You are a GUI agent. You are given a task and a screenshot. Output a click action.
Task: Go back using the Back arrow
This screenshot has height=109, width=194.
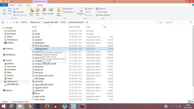(3, 22)
